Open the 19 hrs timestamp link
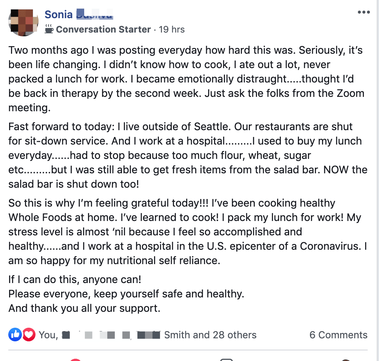Image resolution: width=379 pixels, height=361 pixels. pyautogui.click(x=172, y=30)
